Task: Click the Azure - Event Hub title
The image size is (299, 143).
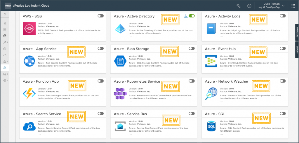Action: (x=220, y=49)
